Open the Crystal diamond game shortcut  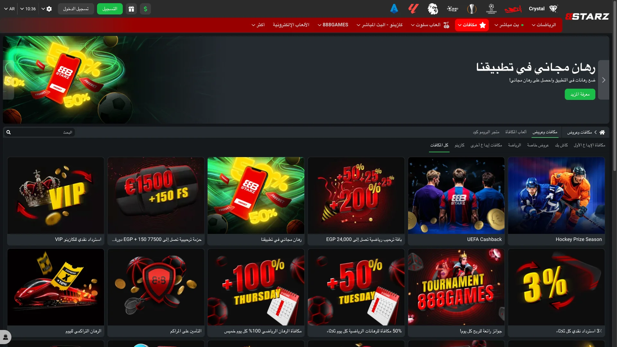543,9
